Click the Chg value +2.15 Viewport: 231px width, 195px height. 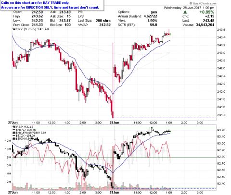tap(210, 16)
